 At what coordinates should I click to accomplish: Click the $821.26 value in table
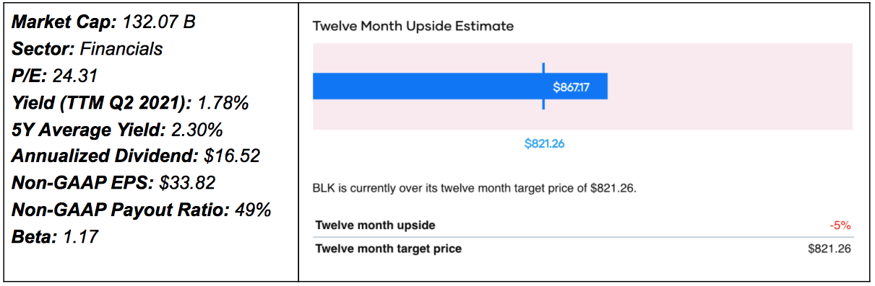[829, 249]
